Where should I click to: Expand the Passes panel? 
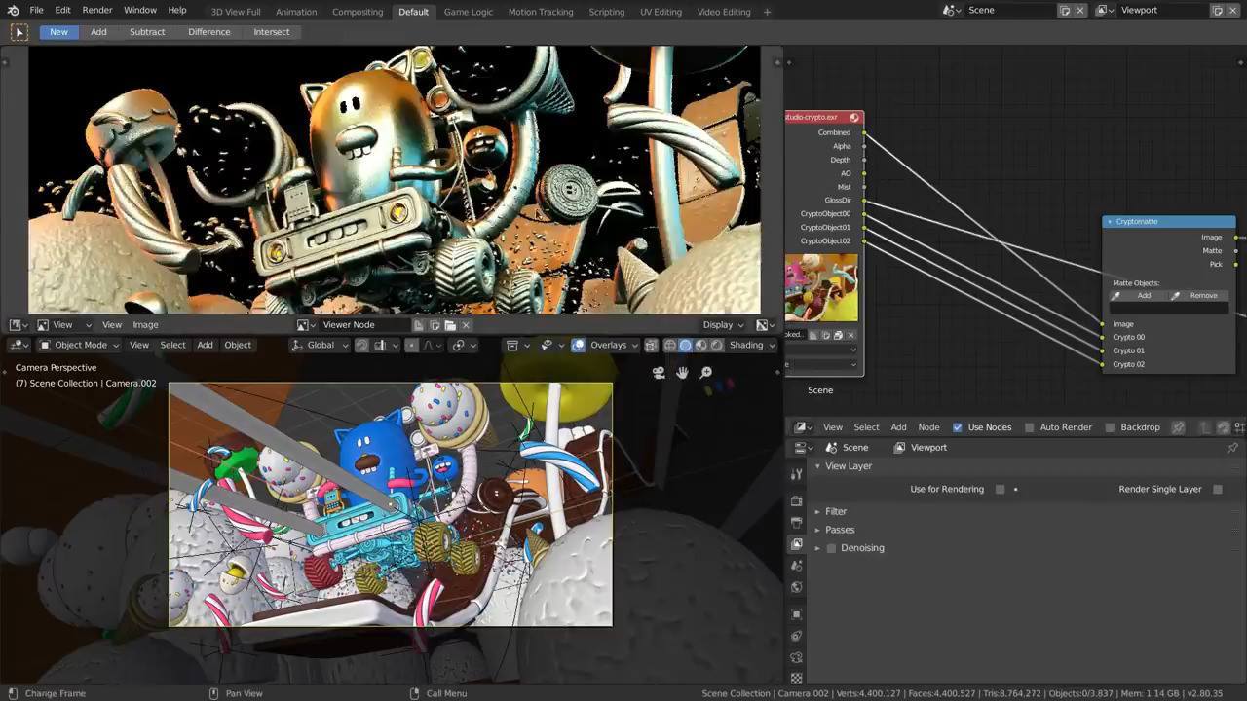coord(818,530)
